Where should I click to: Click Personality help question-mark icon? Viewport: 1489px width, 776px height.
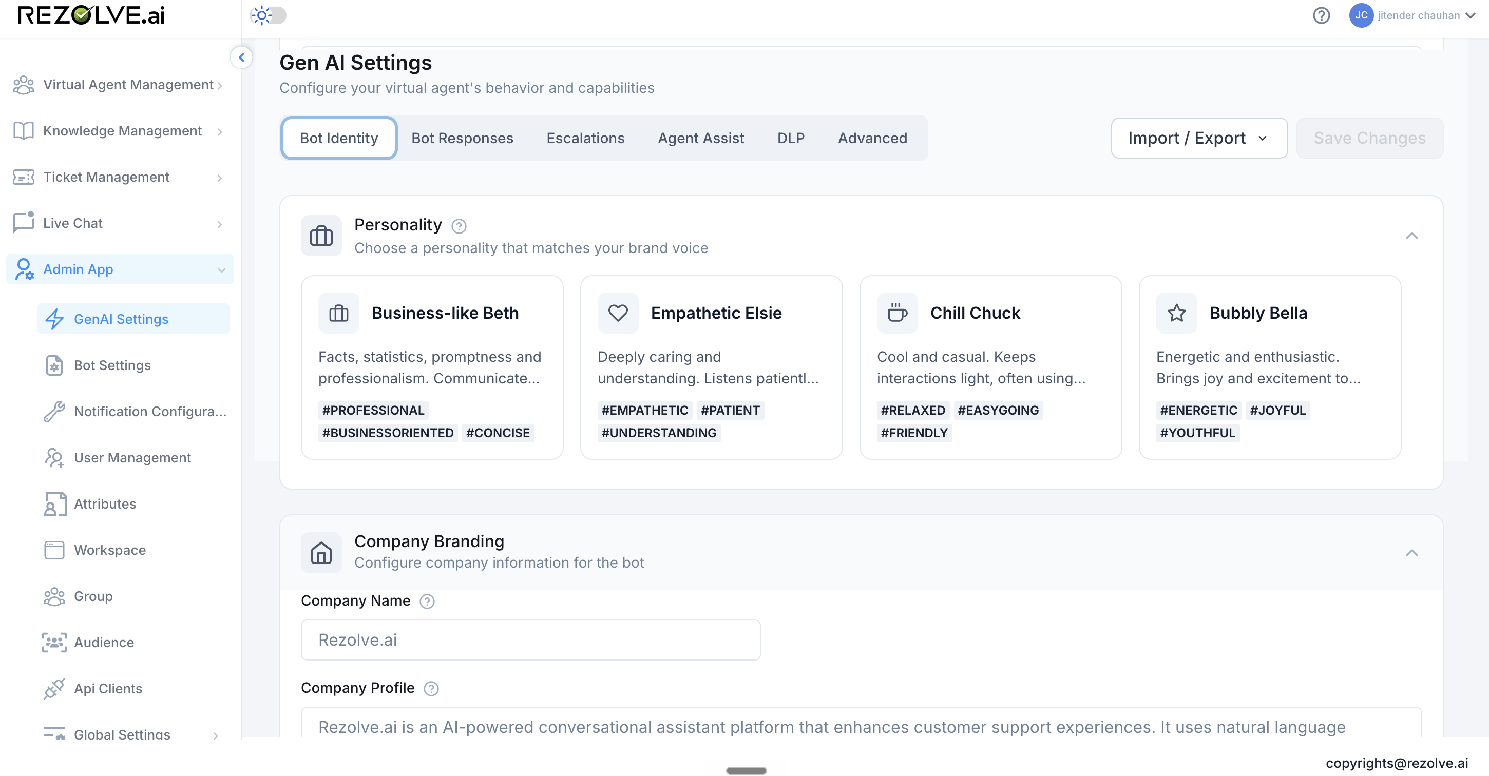tap(459, 226)
